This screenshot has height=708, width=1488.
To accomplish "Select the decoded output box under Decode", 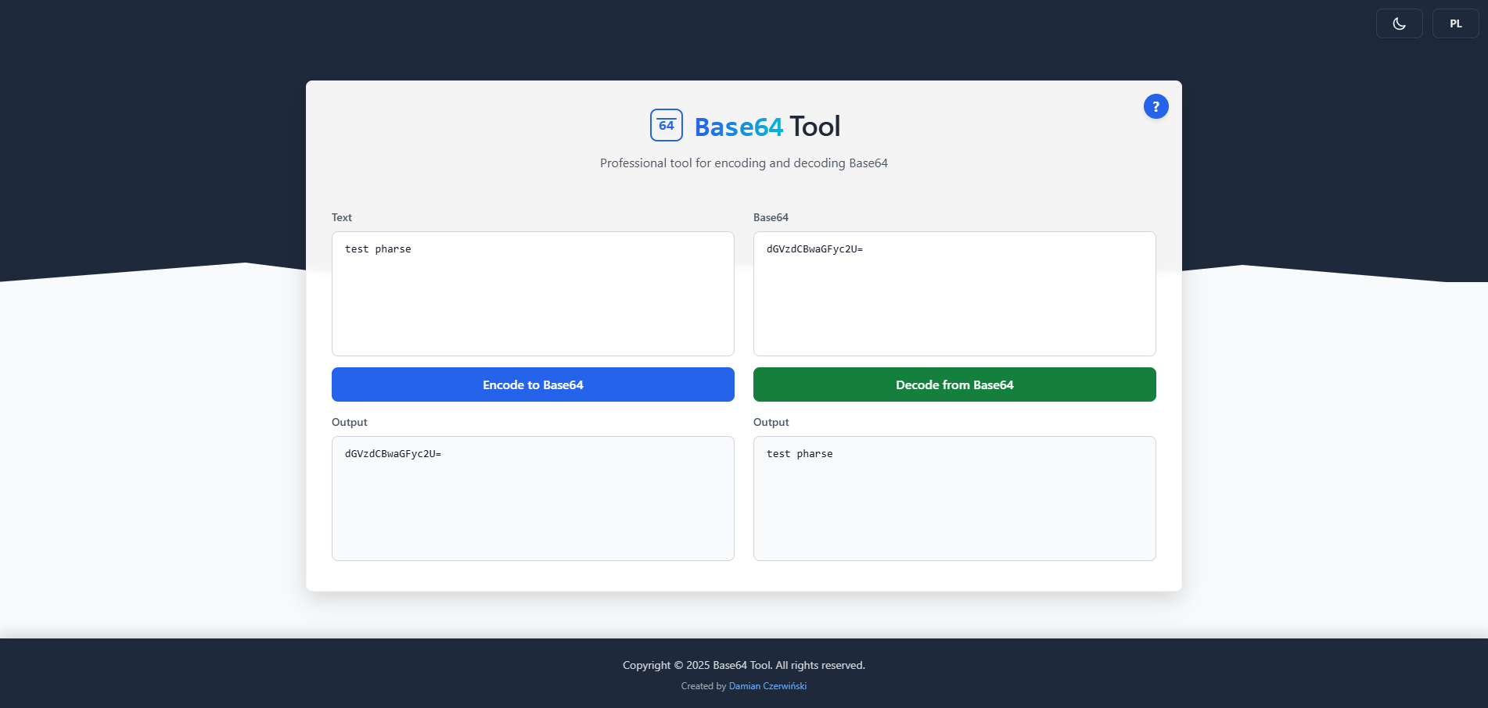I will click(x=954, y=499).
